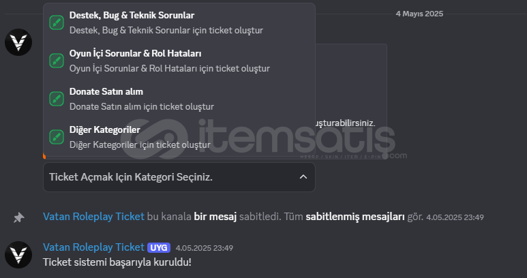Click green pencil icon beside Diğer Kategoriler
Screen dimensions: 527x278
[x=57, y=137]
